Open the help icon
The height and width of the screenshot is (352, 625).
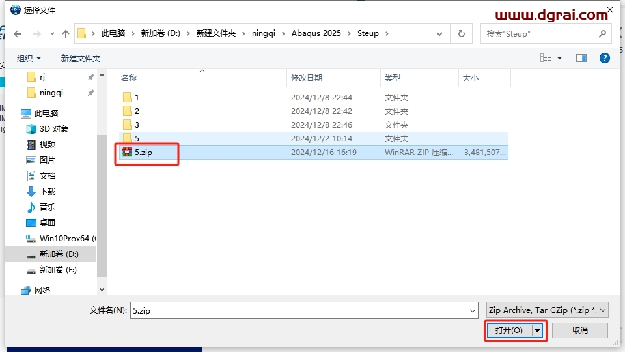[605, 58]
